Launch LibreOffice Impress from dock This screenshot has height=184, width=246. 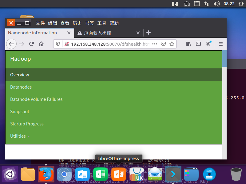click(119, 174)
